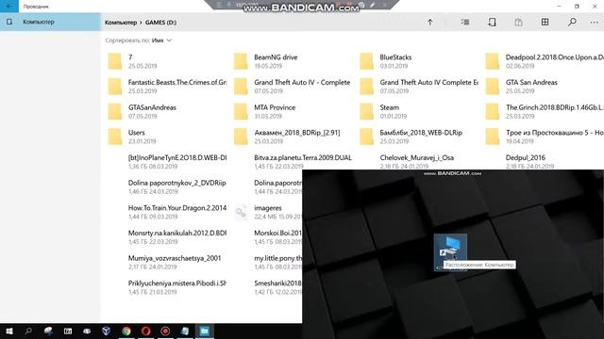The image size is (604, 339).
Task: Go back with the top-left arrow
Action: pyautogui.click(x=8, y=7)
